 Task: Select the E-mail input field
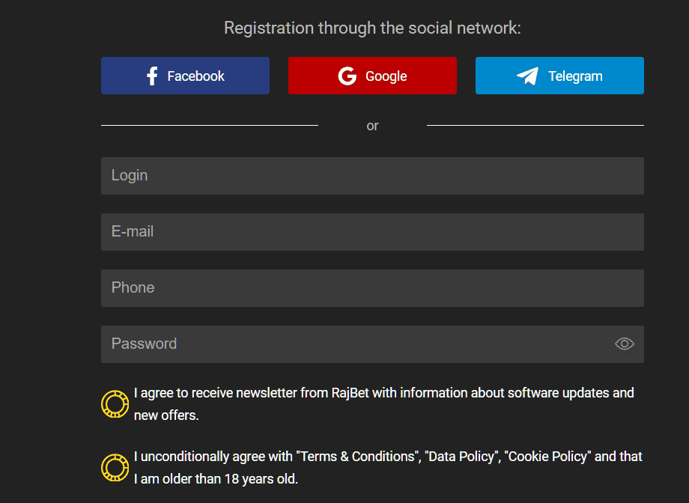pyautogui.click(x=372, y=231)
